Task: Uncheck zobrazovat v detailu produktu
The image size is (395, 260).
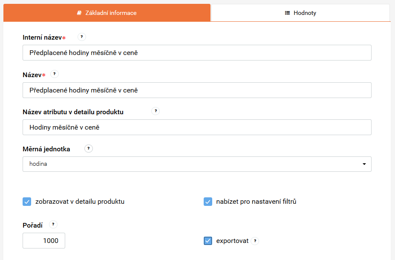Action: tap(27, 202)
